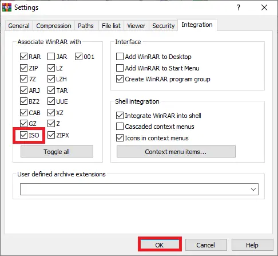This screenshot has width=278, height=256.
Task: Click the user defined archive extensions field
Action: click(139, 189)
